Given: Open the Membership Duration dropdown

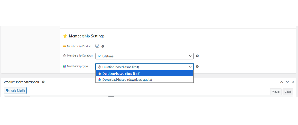Looking at the screenshot, I should tap(144, 56).
